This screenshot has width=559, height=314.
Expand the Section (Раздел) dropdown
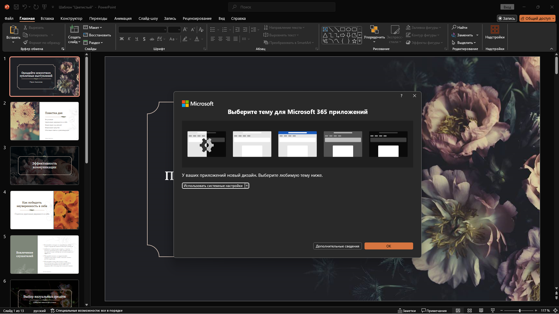[93, 43]
